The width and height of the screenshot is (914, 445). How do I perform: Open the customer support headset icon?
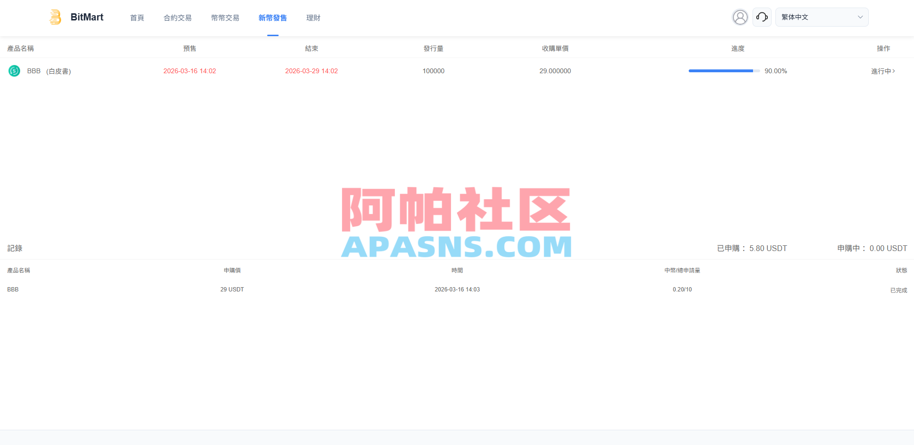pyautogui.click(x=762, y=17)
